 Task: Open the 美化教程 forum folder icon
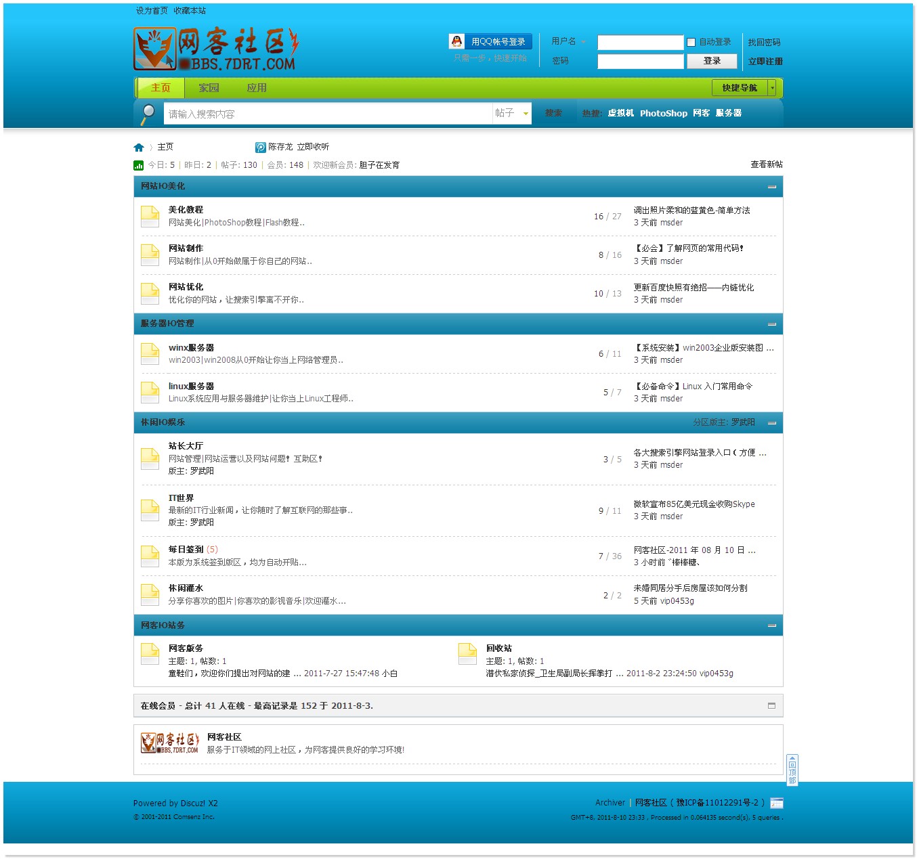(150, 216)
